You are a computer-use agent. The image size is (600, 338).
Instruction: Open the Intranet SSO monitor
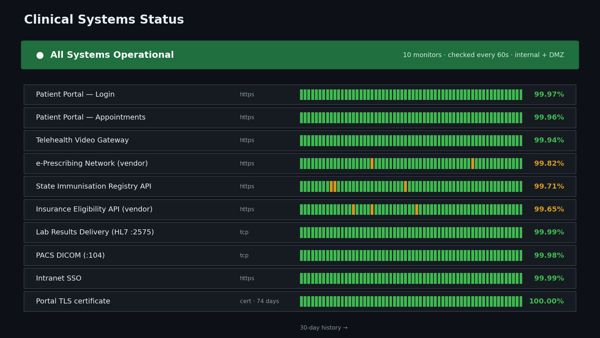[x=300, y=278]
